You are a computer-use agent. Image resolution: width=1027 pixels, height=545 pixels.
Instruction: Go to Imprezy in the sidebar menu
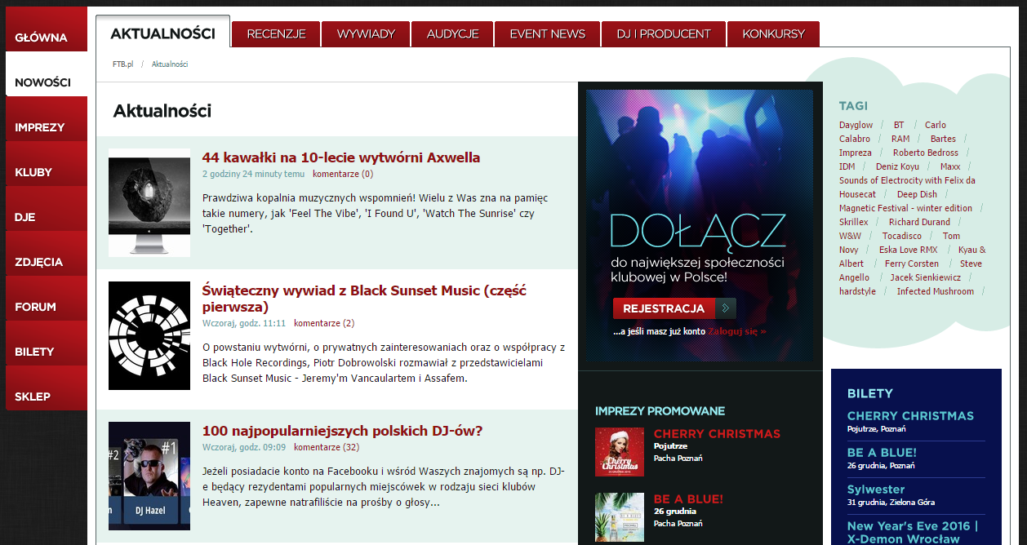(39, 127)
